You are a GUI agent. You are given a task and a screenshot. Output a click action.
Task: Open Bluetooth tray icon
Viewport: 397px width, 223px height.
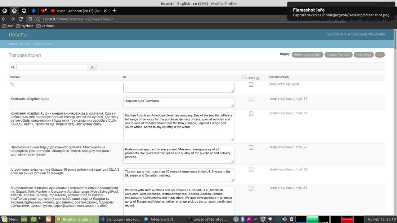click(x=243, y=219)
